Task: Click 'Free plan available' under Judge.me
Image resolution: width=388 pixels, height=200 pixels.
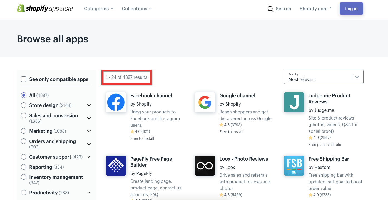Action: 325,145
